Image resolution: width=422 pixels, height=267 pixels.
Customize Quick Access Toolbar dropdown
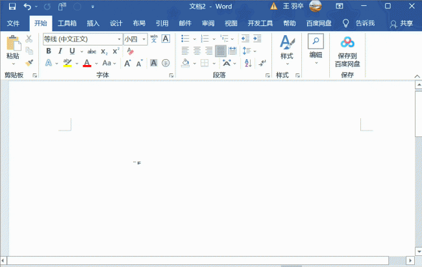click(x=93, y=6)
